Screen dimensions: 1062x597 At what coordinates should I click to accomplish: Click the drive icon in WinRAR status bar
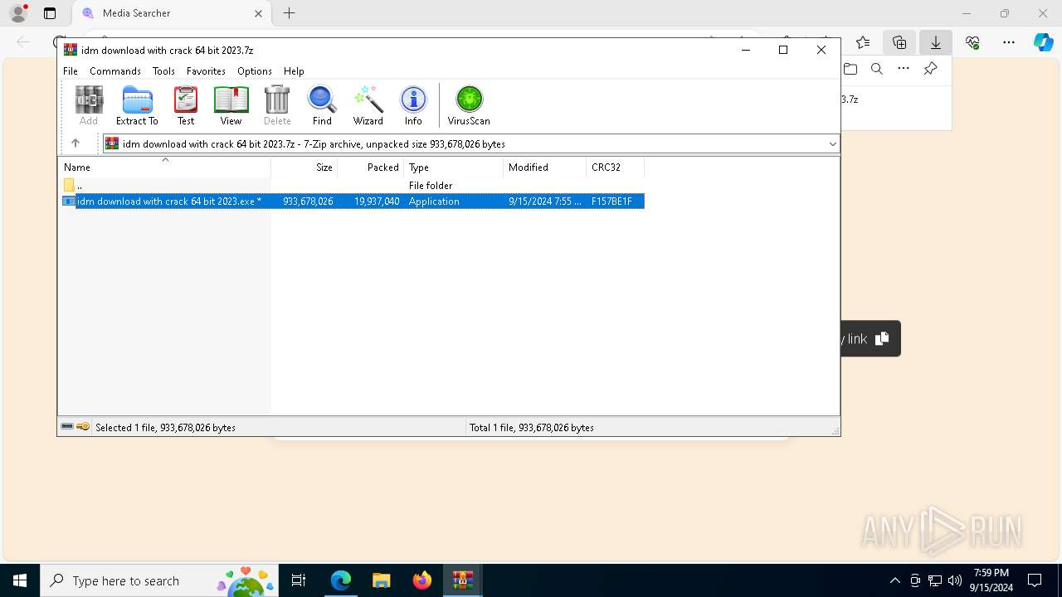67,427
